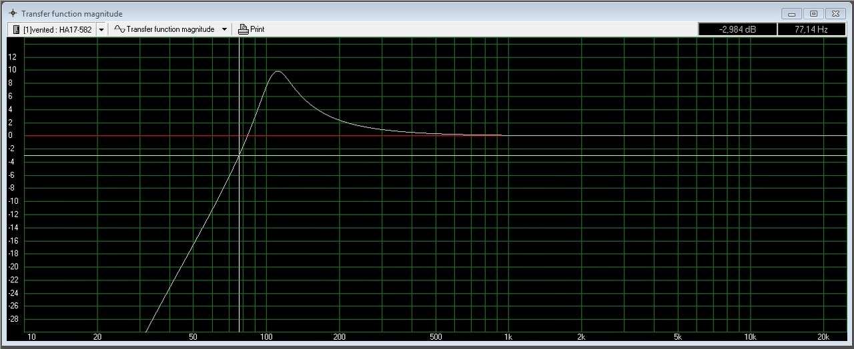This screenshot has height=349, width=854.
Task: Click the 50 label on the frequency axis
Action: (193, 337)
